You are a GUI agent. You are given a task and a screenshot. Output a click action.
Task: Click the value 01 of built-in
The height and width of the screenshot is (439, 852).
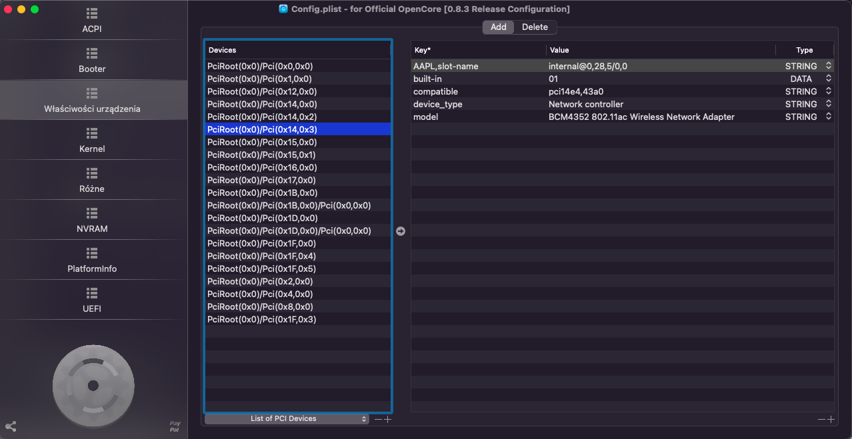661,79
